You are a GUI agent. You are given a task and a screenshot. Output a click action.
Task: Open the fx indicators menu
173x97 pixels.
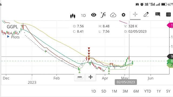click(103, 15)
